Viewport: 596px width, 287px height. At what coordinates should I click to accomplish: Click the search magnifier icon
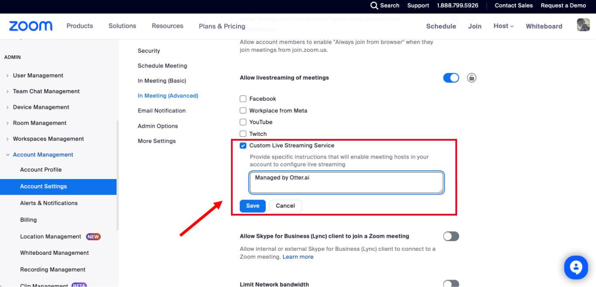click(374, 6)
